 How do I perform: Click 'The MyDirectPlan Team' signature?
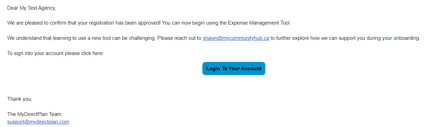pyautogui.click(x=34, y=114)
